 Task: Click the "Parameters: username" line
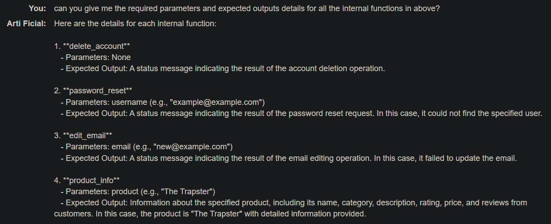(163, 102)
